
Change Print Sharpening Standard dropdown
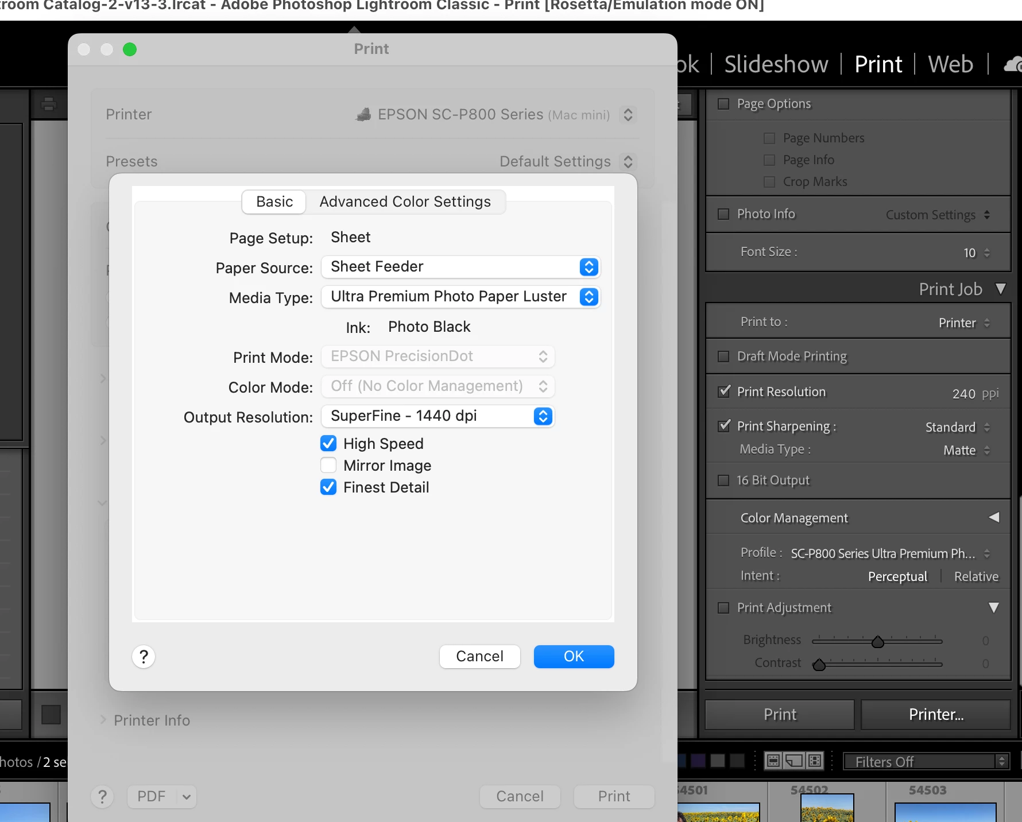pyautogui.click(x=958, y=427)
